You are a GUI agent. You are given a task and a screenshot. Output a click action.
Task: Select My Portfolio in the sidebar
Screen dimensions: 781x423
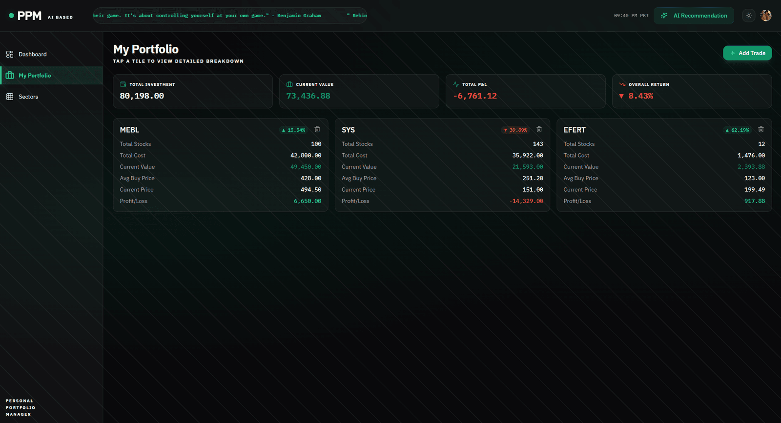[51, 76]
